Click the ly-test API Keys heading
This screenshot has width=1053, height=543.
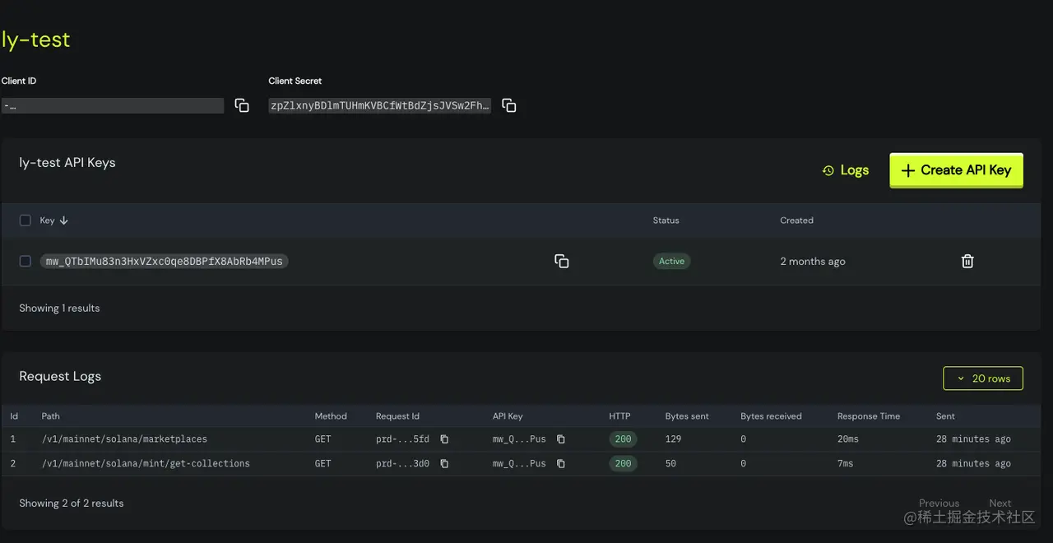click(67, 163)
